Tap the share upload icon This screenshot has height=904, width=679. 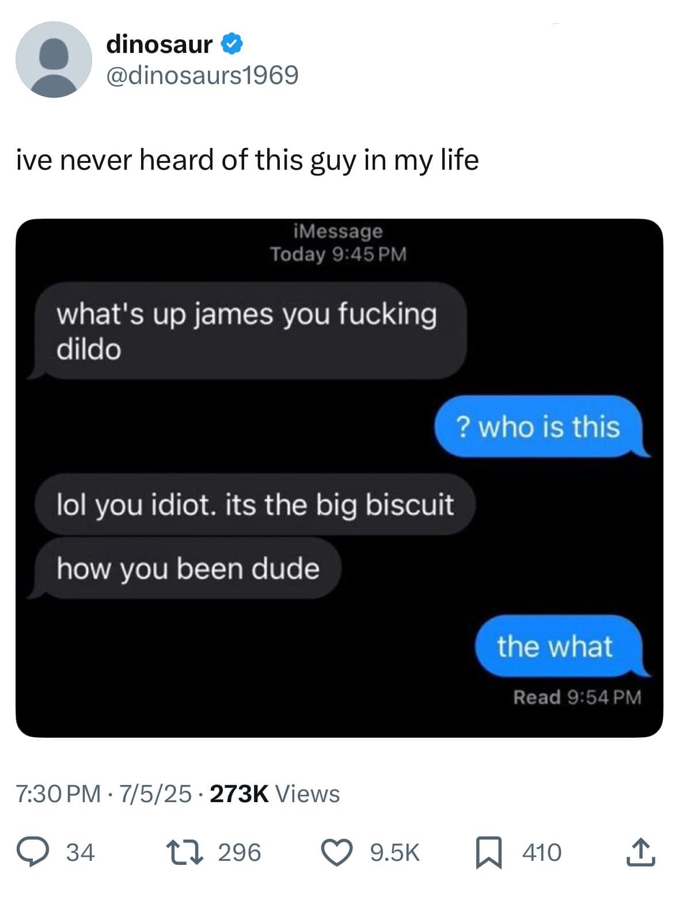coord(640,852)
